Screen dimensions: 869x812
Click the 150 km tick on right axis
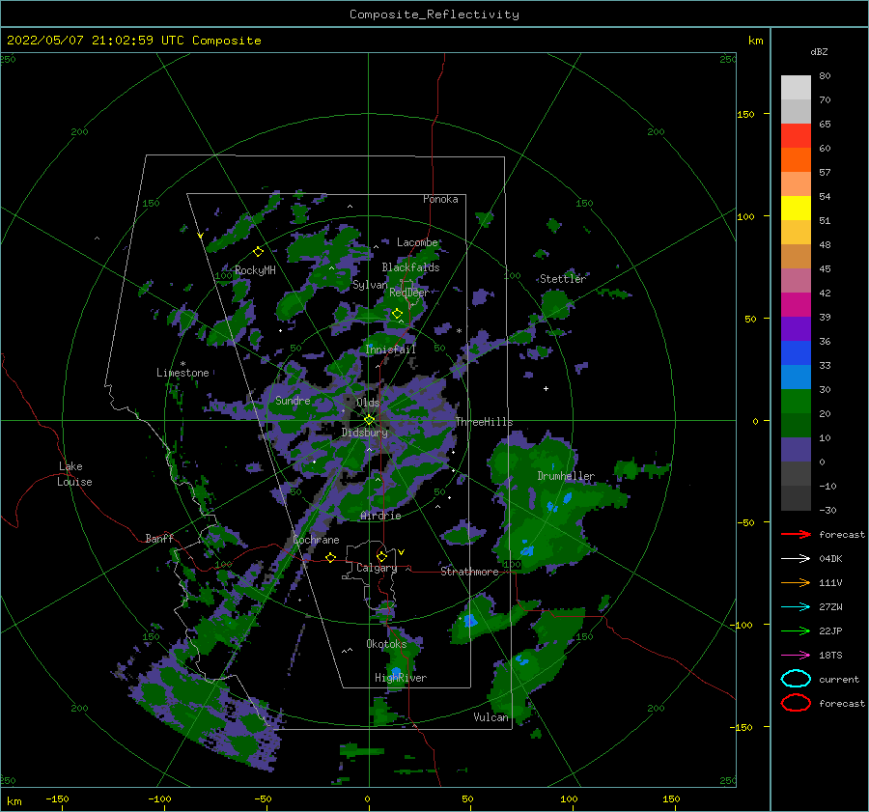(x=746, y=114)
